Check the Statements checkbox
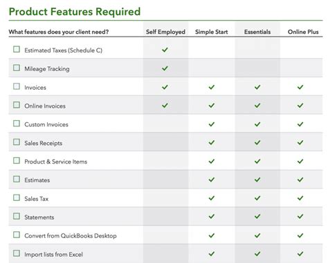Viewport: 328px width, 263px height. [x=17, y=216]
